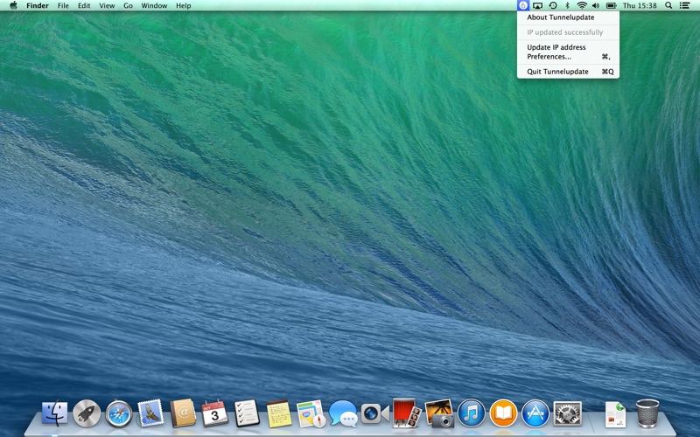Open FaceTime camera icon
Image resolution: width=700 pixels, height=437 pixels.
coord(375,413)
